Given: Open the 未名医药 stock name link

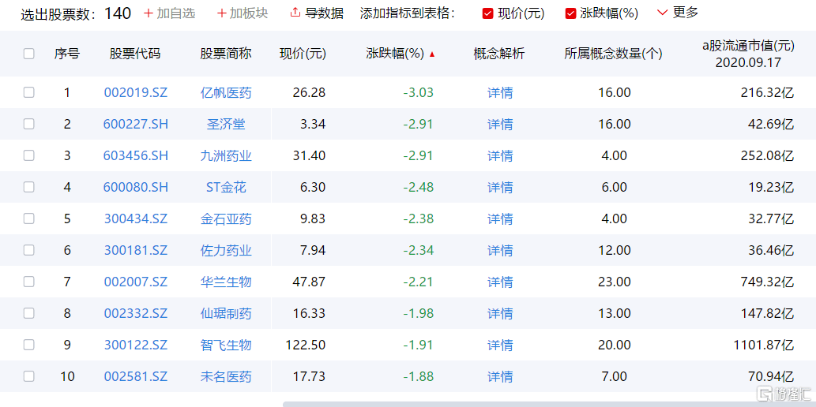Looking at the screenshot, I should point(226,375).
